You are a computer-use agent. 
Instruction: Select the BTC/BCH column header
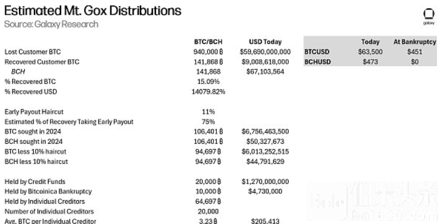208,42
